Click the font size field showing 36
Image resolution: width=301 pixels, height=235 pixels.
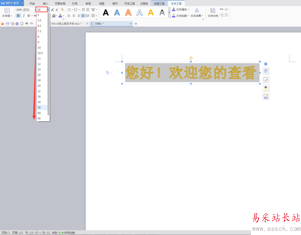(x=41, y=10)
